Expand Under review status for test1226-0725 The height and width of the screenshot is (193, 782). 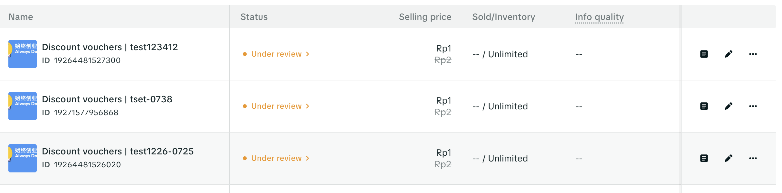[x=276, y=158]
